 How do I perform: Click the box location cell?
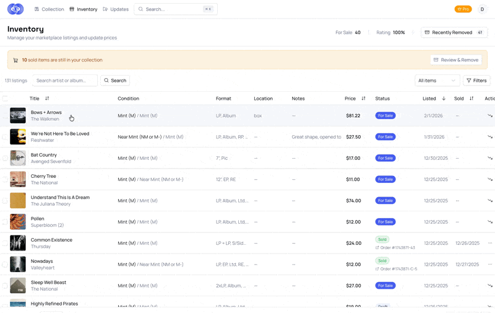(258, 116)
